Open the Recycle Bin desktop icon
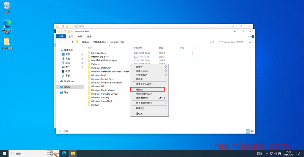The width and height of the screenshot is (304, 157). [x=7, y=7]
